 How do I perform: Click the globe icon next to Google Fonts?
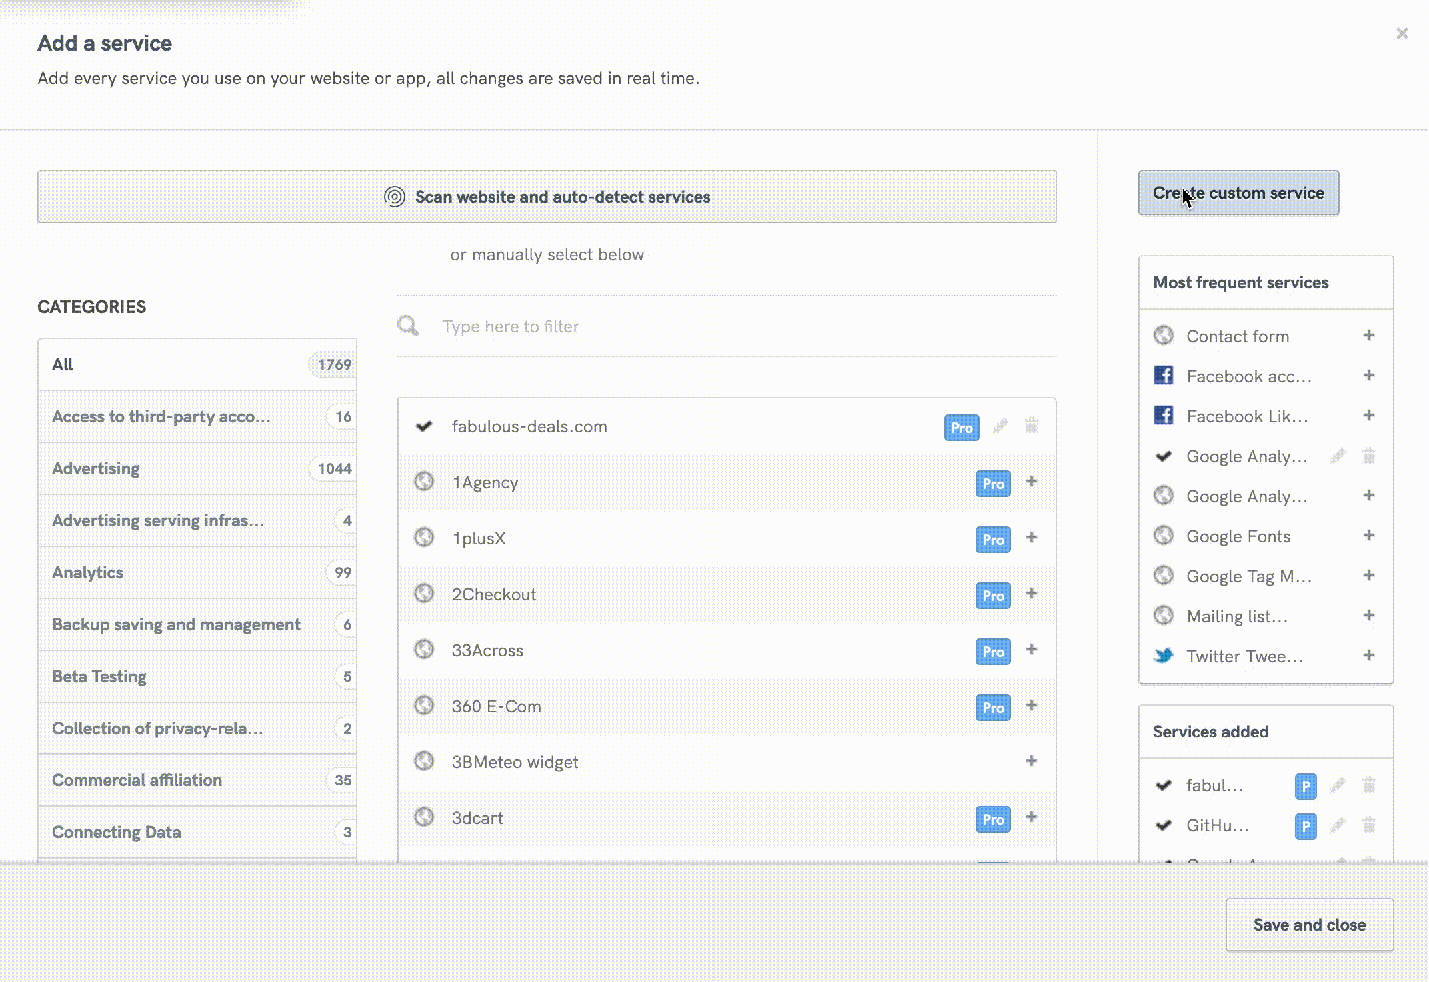click(x=1164, y=536)
